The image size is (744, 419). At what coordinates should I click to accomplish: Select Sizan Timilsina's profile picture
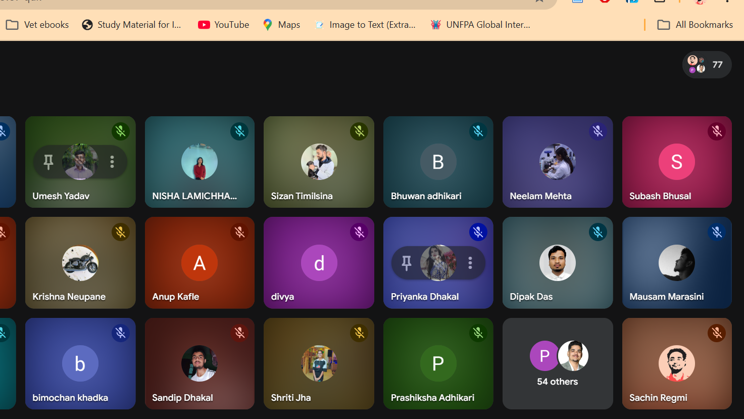click(x=319, y=162)
